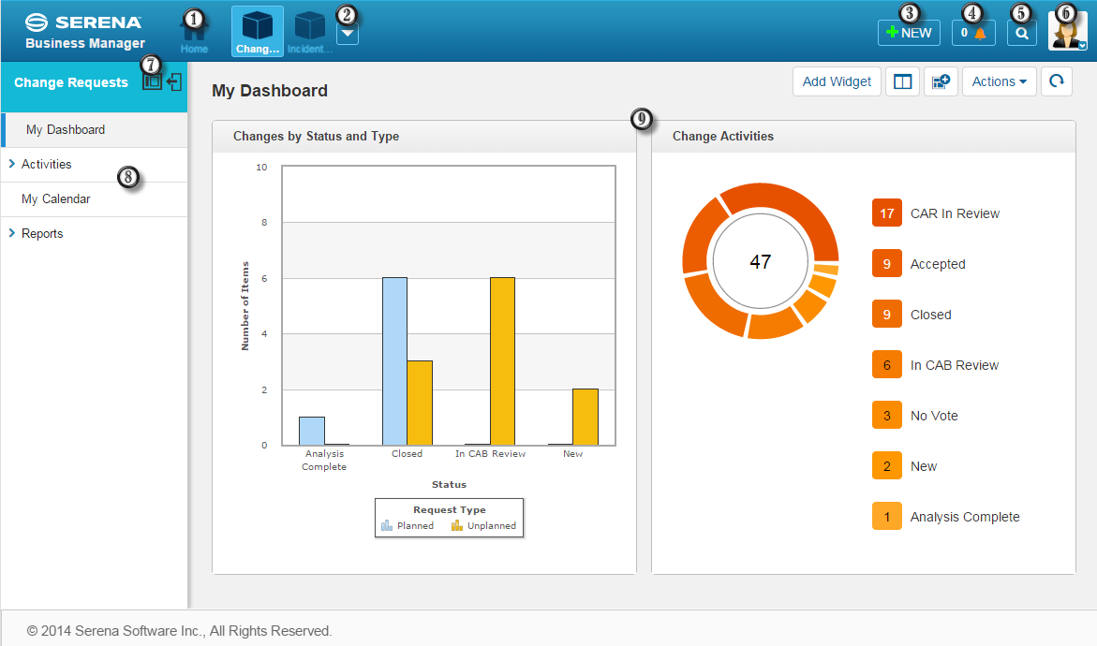The height and width of the screenshot is (646, 1097).
Task: Click the Serena Business Manager logo
Action: tap(84, 32)
